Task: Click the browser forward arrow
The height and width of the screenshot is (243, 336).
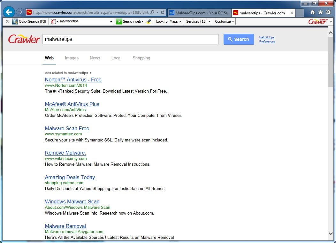Action: (20, 12)
